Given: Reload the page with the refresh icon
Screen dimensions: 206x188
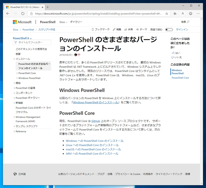Looking at the screenshot, I should coord(23,14).
